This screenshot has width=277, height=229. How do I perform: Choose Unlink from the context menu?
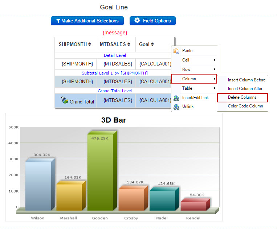coord(194,106)
